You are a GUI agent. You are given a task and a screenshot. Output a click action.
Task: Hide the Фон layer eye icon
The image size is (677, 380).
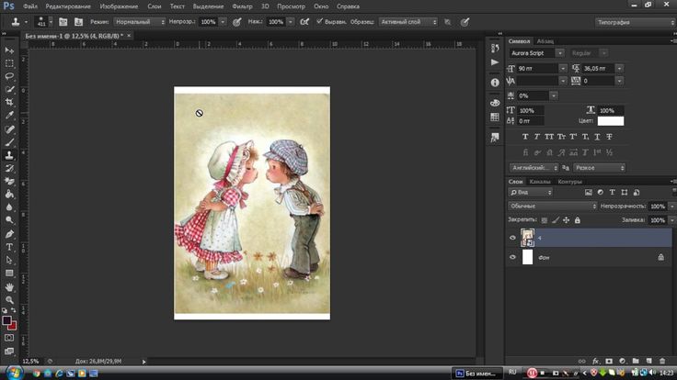512,257
